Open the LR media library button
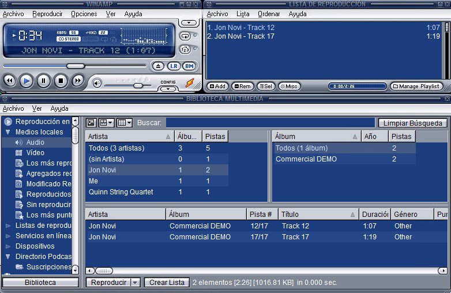 [174, 66]
